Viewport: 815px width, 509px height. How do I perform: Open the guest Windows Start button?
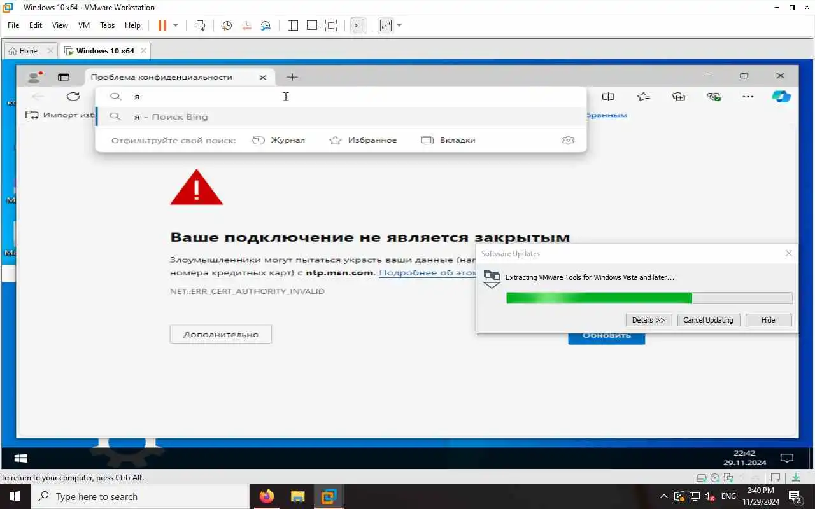coord(20,458)
